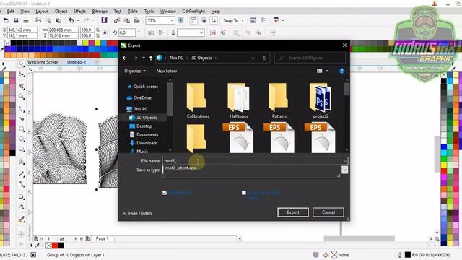Open the Effects menu
This screenshot has height=260, width=462.
pyautogui.click(x=79, y=12)
